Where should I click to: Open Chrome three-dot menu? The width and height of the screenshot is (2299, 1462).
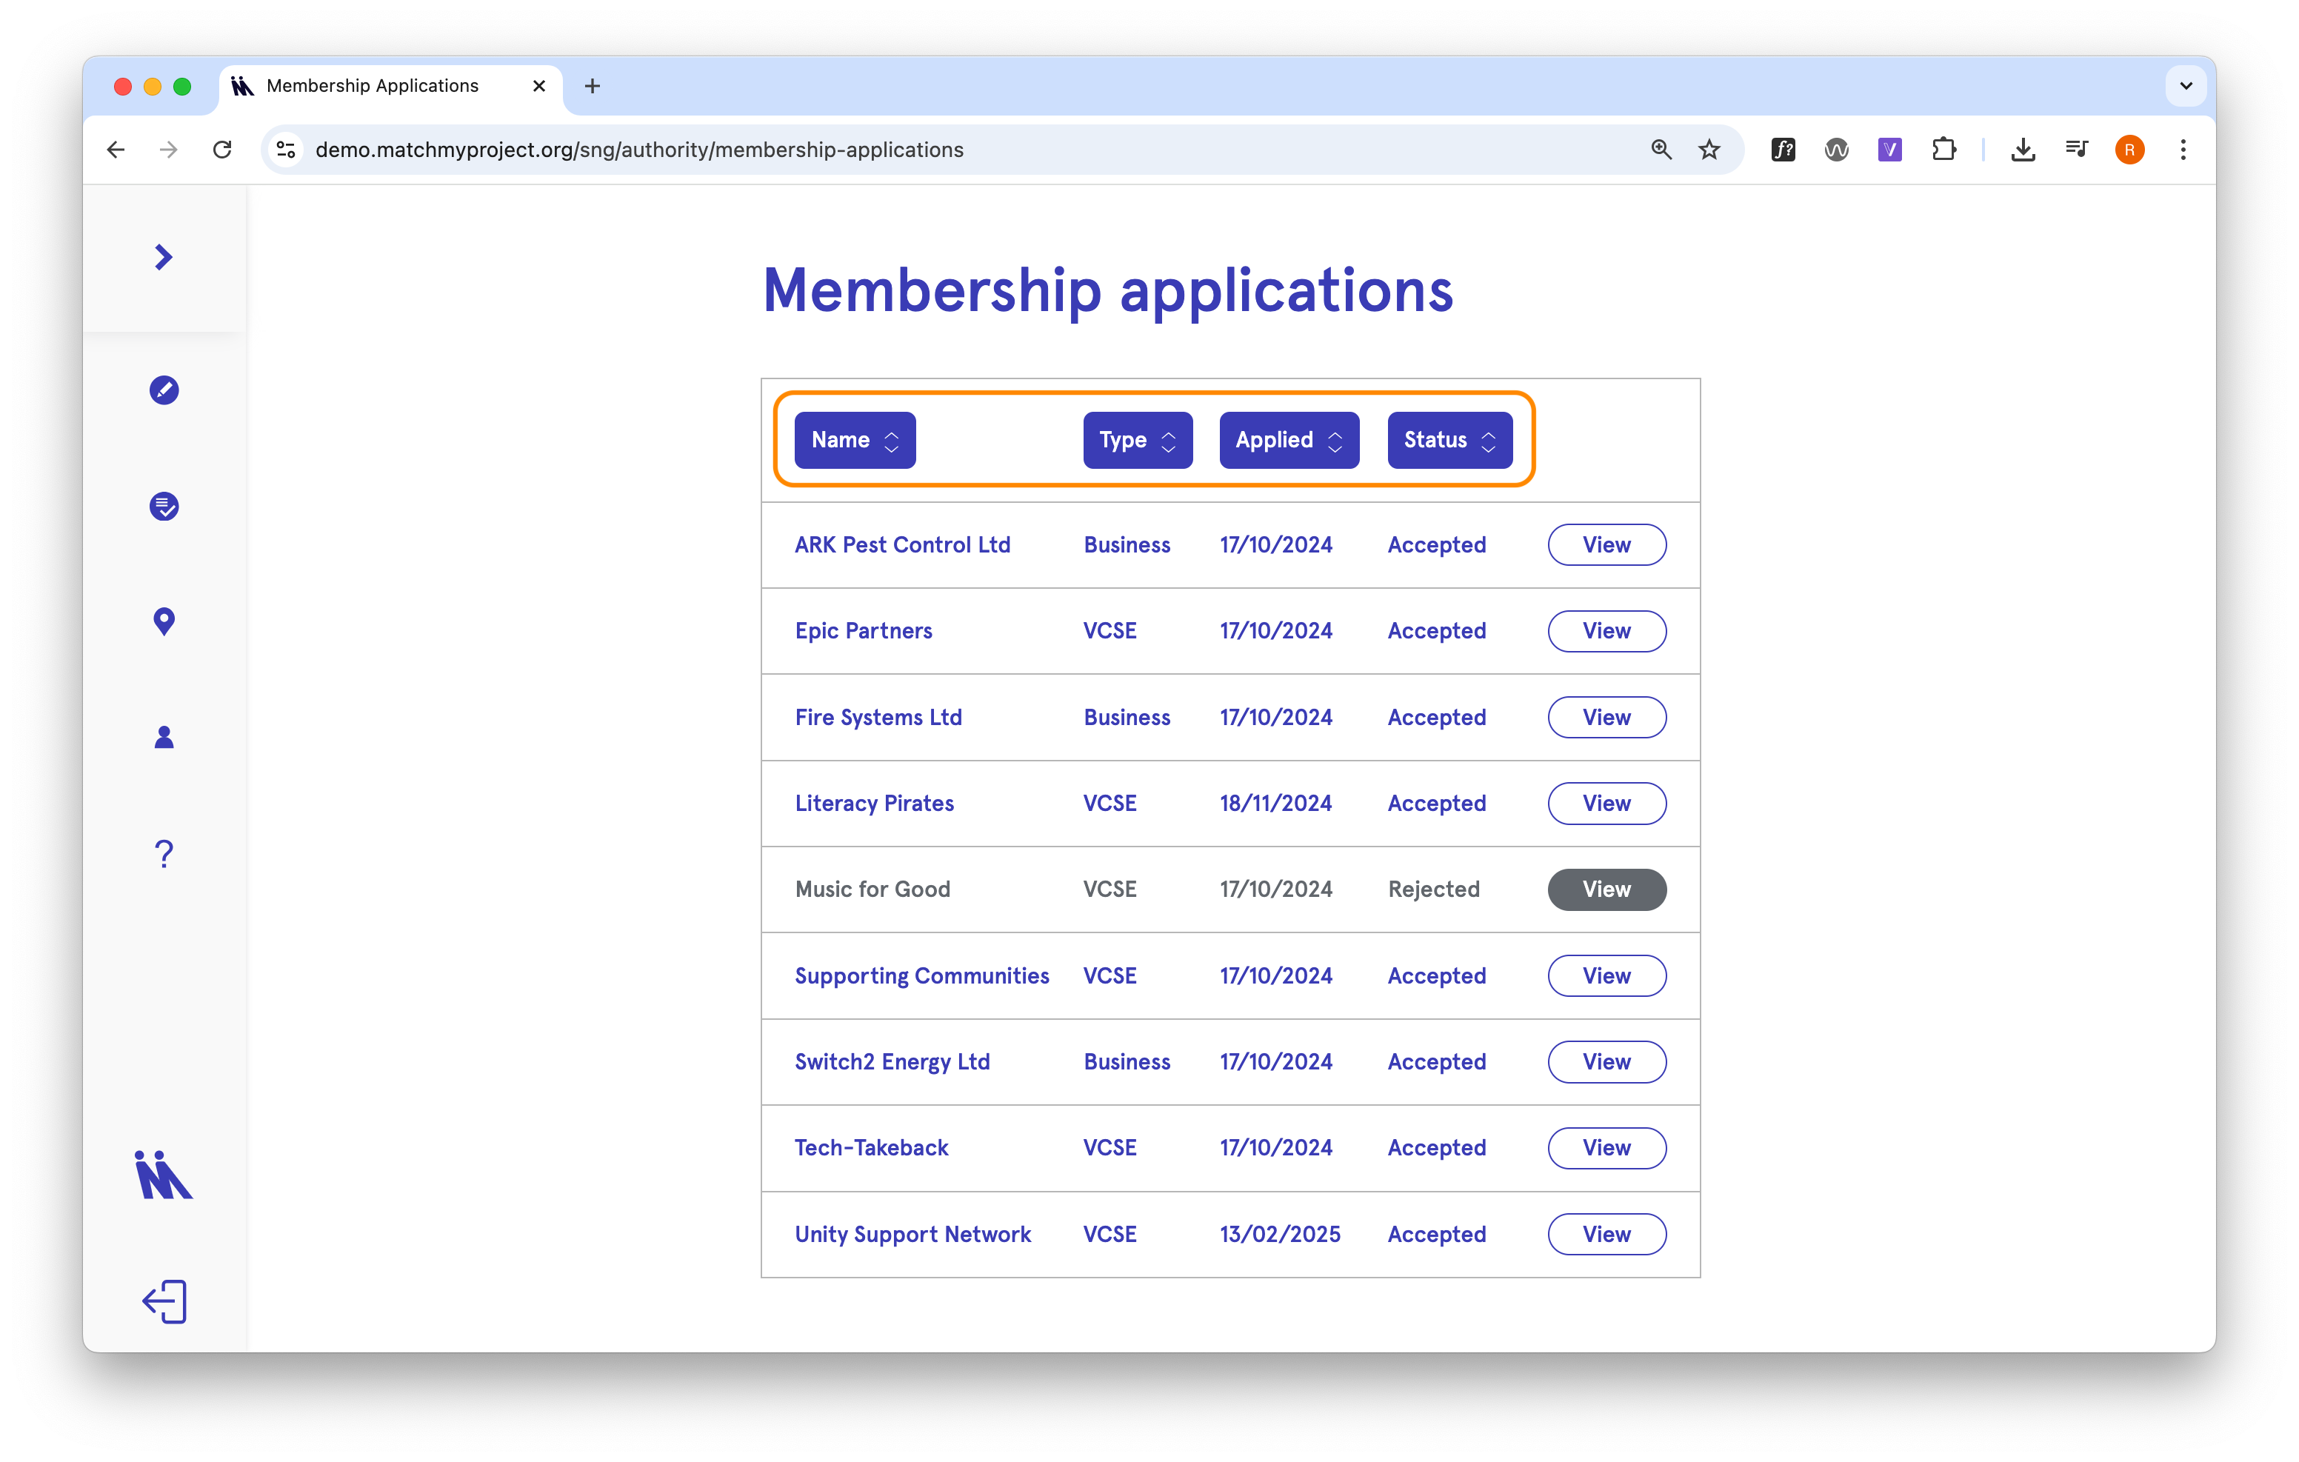pos(2183,150)
